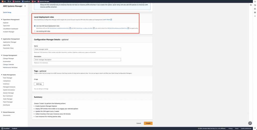Collapse the Operations Management section

(x=2, y=20)
